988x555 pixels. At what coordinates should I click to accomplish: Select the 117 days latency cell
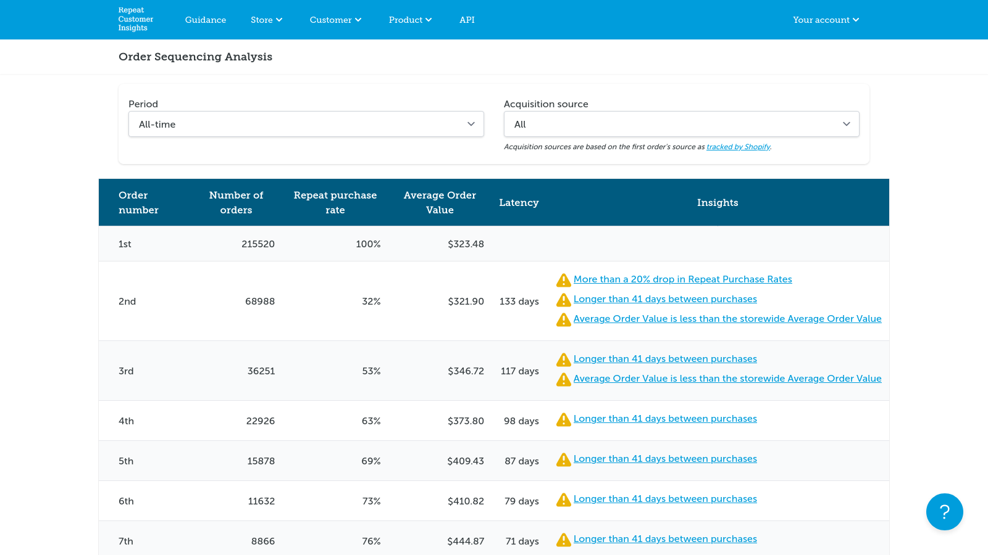[520, 371]
